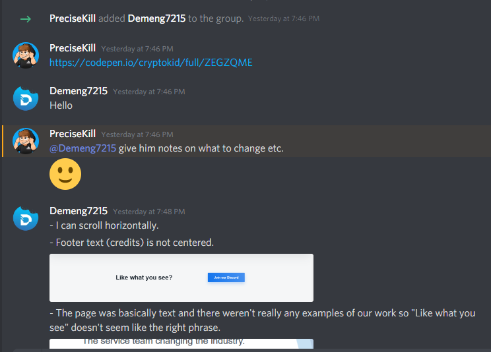Click the green join arrow icon
This screenshot has height=352, width=491.
click(26, 19)
